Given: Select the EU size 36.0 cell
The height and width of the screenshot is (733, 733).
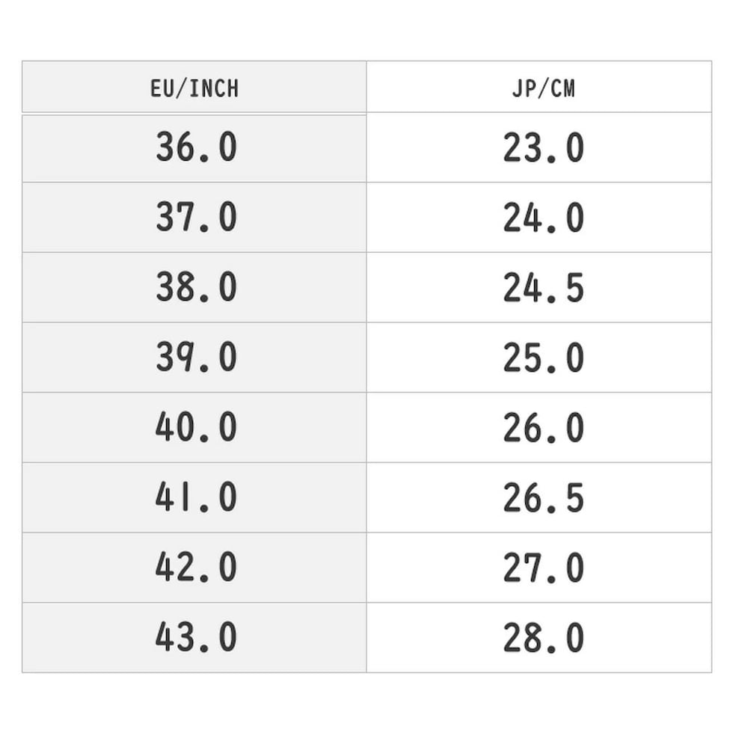Looking at the screenshot, I should click(196, 147).
